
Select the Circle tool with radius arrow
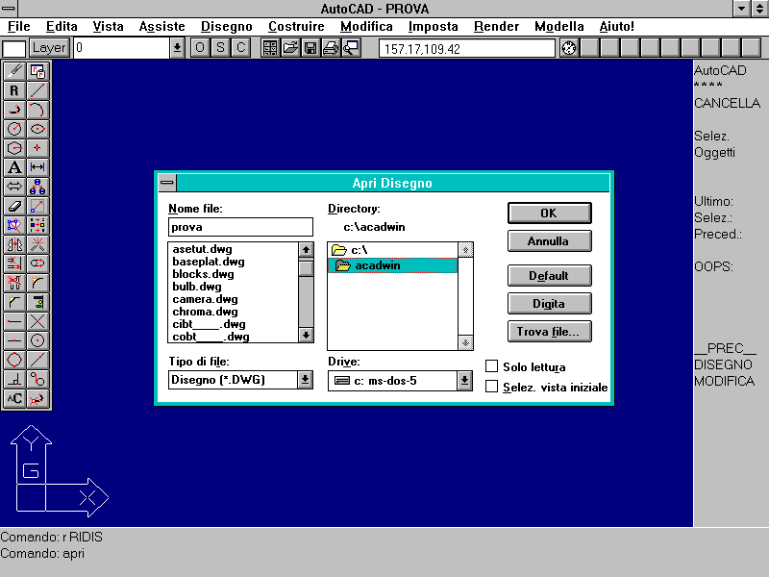click(14, 129)
